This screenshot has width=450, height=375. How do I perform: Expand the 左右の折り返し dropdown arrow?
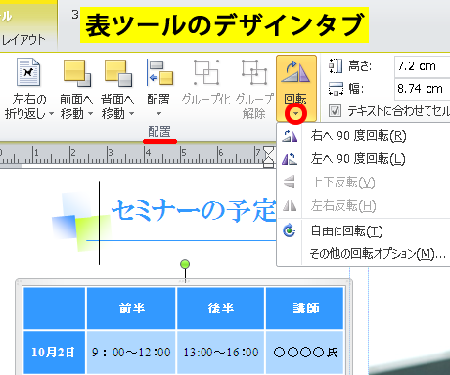tap(51, 114)
